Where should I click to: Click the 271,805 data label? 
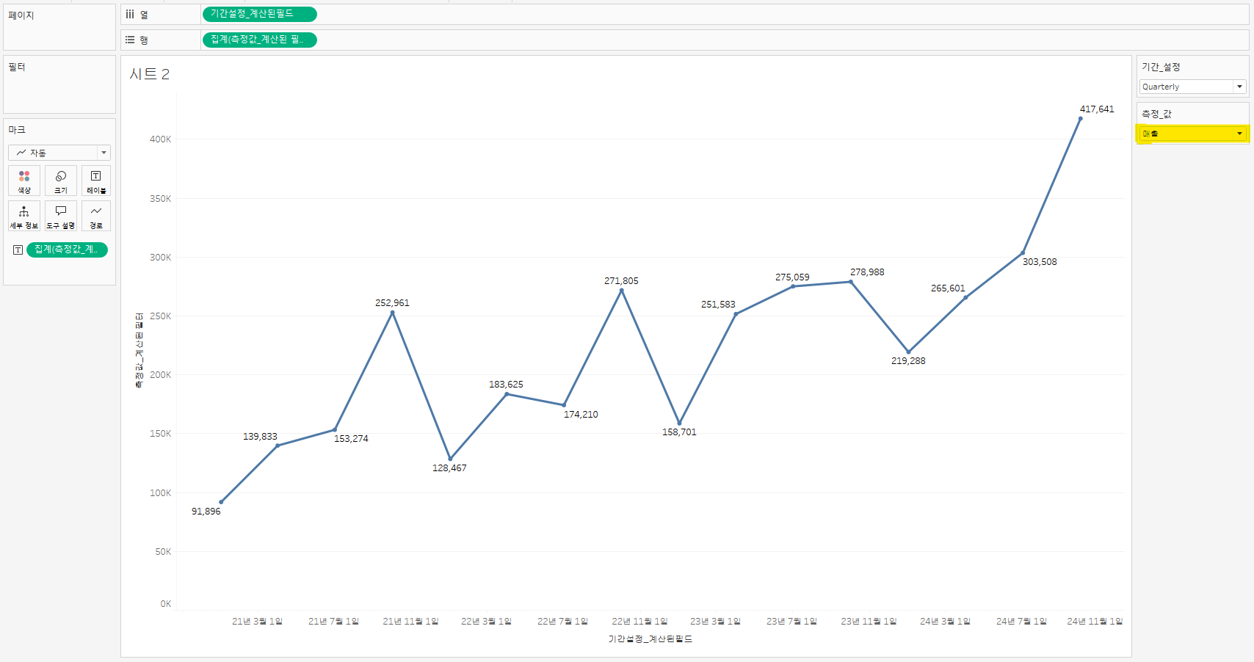(621, 281)
